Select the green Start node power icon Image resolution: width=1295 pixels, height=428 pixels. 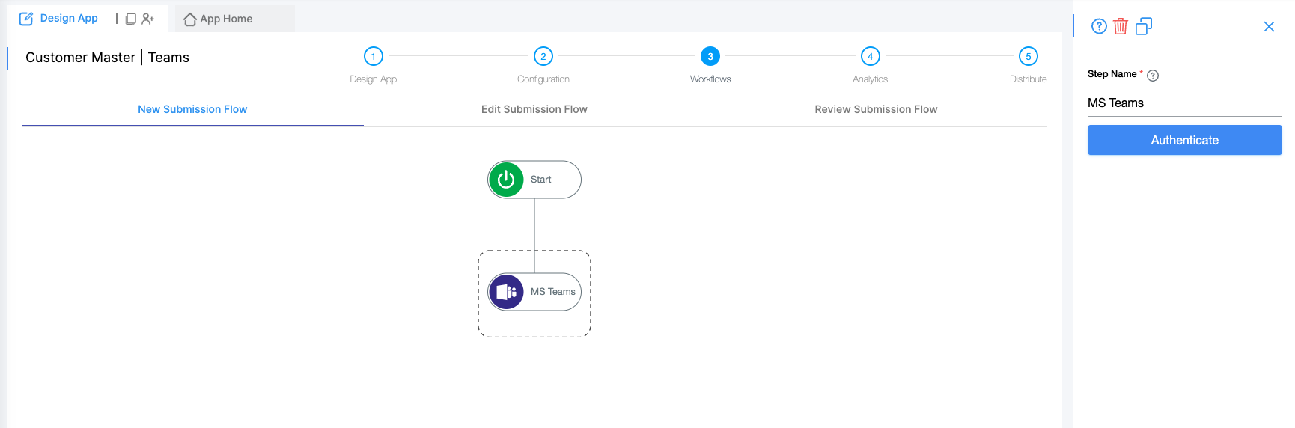506,180
